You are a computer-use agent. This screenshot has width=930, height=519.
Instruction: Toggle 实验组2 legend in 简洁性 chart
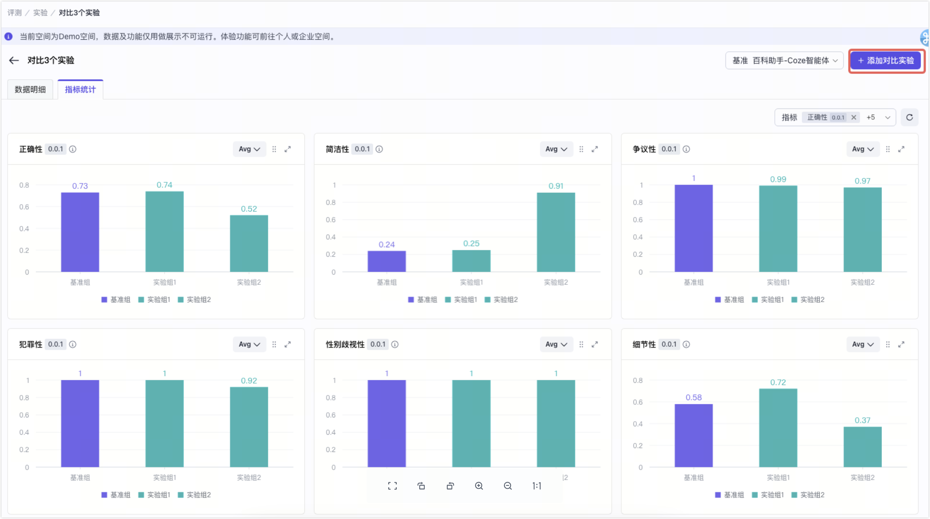(501, 300)
